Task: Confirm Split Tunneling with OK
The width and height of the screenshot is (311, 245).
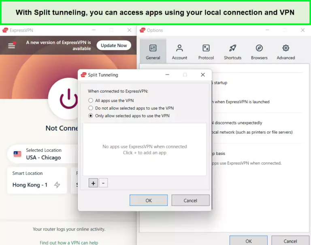Action: click(x=149, y=200)
